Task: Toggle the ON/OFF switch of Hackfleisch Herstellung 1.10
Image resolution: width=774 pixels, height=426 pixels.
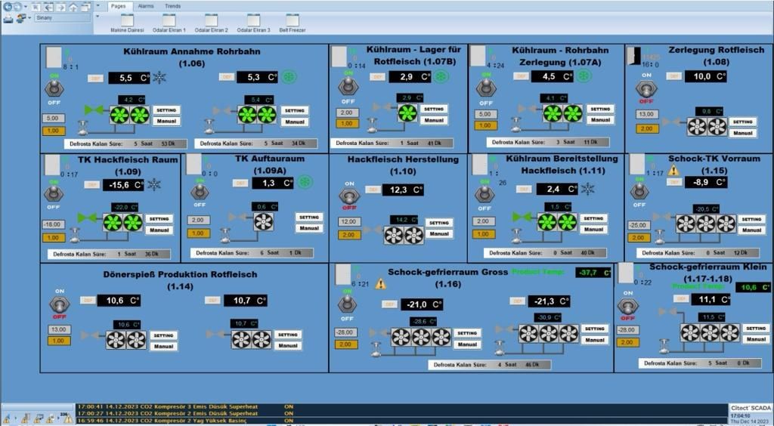Action: [x=349, y=196]
